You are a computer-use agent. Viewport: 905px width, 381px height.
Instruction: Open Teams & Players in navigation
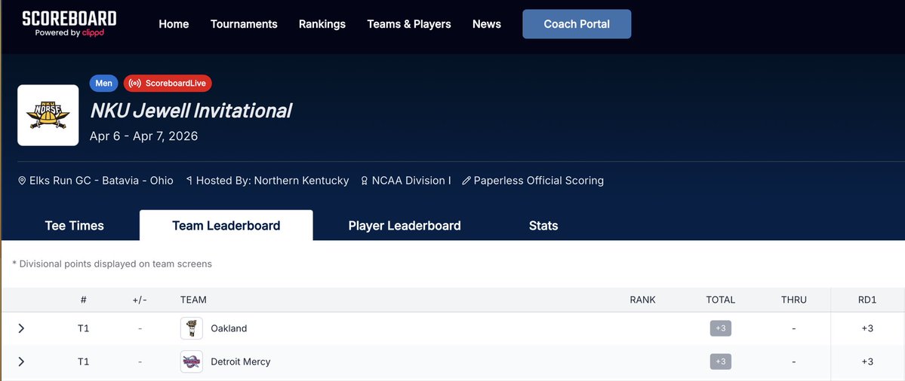pos(409,24)
